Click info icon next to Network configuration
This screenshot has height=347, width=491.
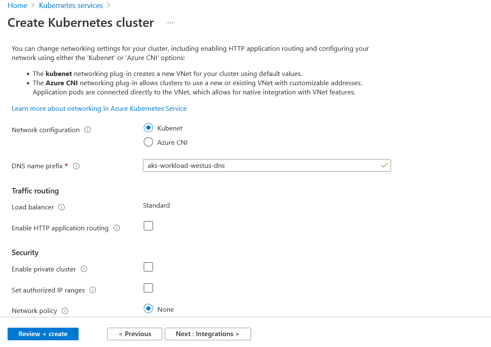click(x=88, y=130)
